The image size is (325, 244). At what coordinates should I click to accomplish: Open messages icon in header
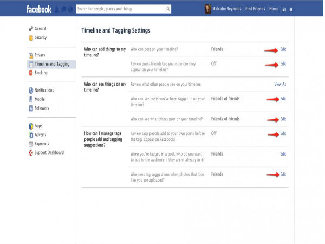click(x=63, y=9)
